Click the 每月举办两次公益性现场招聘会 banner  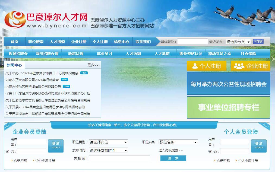pos(228,84)
